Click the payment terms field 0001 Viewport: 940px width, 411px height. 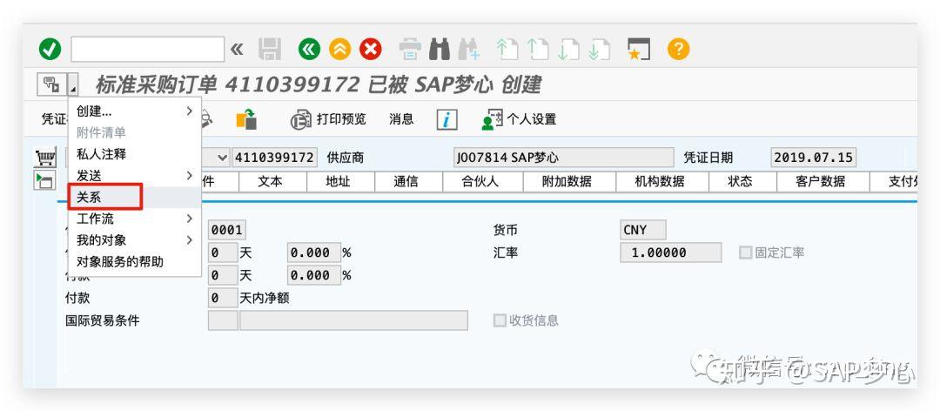click(226, 231)
